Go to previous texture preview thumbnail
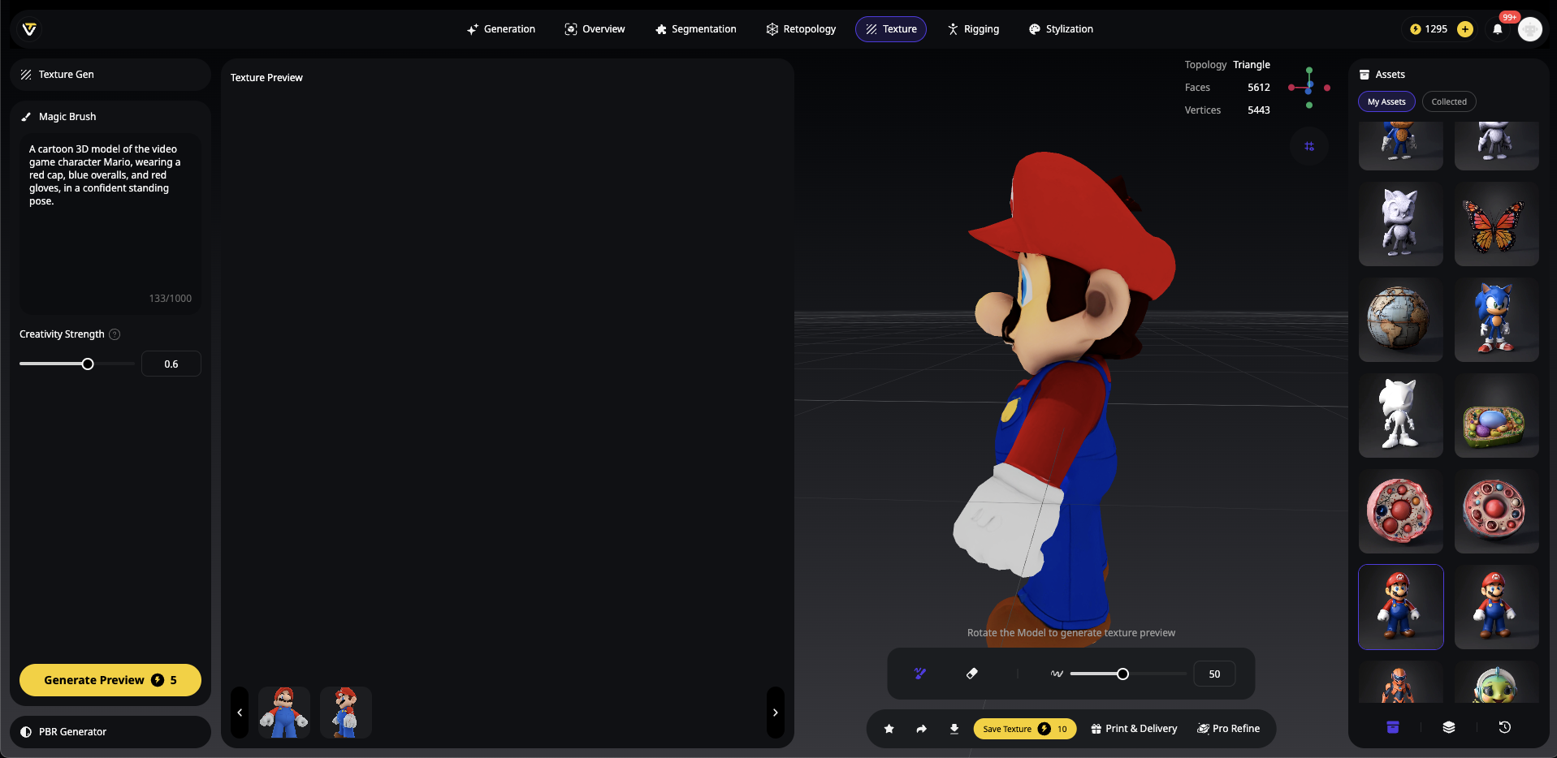 (x=240, y=713)
